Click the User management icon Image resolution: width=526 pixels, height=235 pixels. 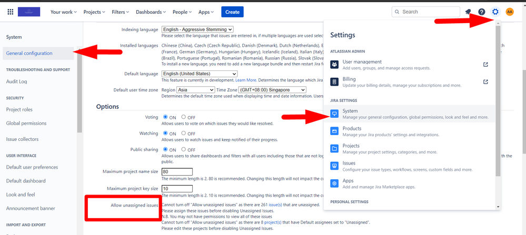pos(334,65)
